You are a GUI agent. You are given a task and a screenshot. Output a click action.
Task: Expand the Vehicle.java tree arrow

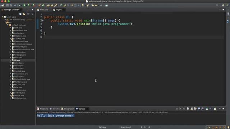10,95
